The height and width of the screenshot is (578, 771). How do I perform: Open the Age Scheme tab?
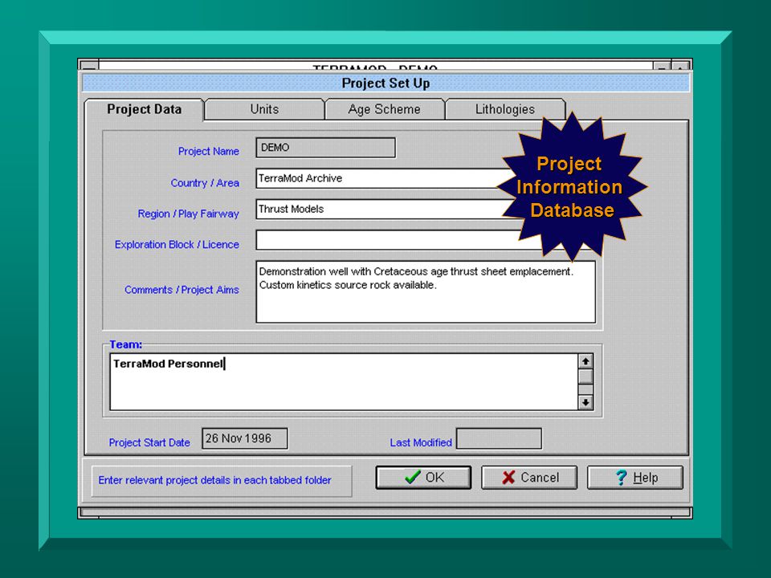click(385, 109)
